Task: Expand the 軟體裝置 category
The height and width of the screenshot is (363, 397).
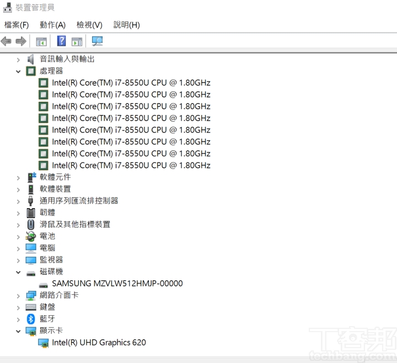Action: pyautogui.click(x=18, y=189)
